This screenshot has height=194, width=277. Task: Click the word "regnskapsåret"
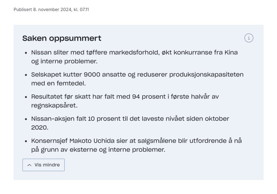click(54, 105)
